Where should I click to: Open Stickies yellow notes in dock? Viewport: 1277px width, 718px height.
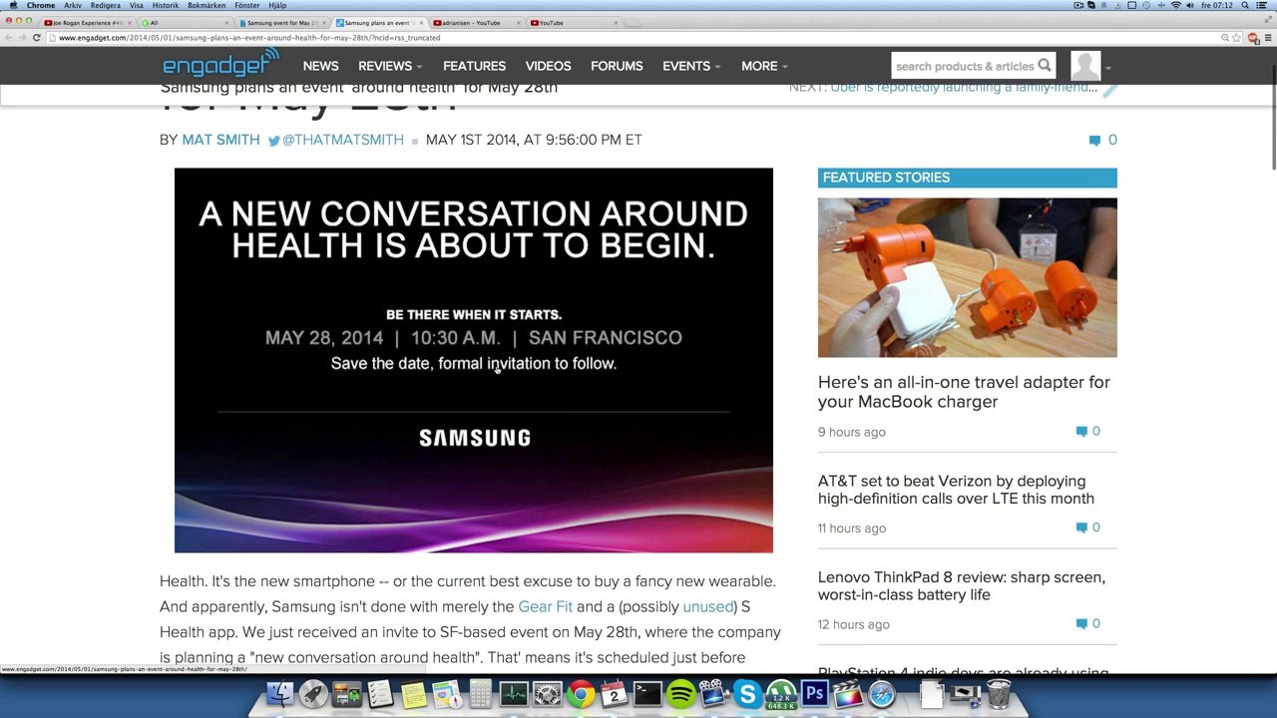click(x=413, y=694)
